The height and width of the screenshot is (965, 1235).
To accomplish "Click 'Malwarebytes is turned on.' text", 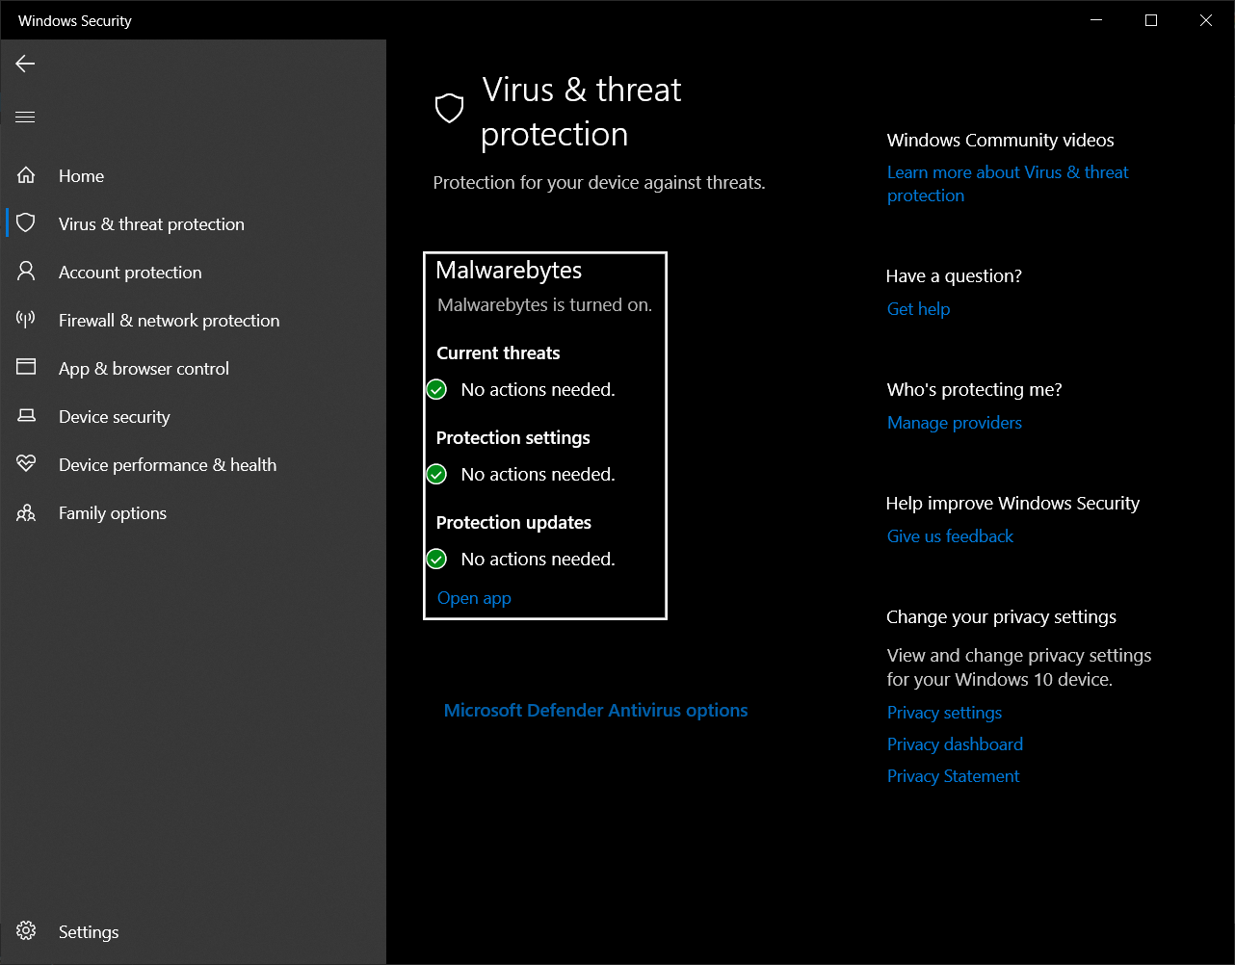I will pyautogui.click(x=544, y=305).
